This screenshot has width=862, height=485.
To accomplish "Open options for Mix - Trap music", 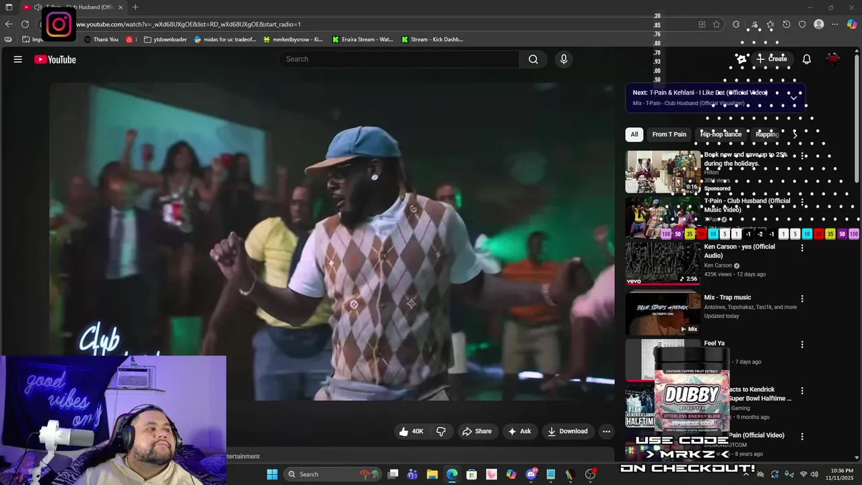I will [801, 298].
